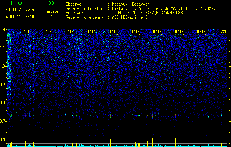231x147 pixels.
Task: Click the kHz axis unit label
Action: [x=3, y=30]
